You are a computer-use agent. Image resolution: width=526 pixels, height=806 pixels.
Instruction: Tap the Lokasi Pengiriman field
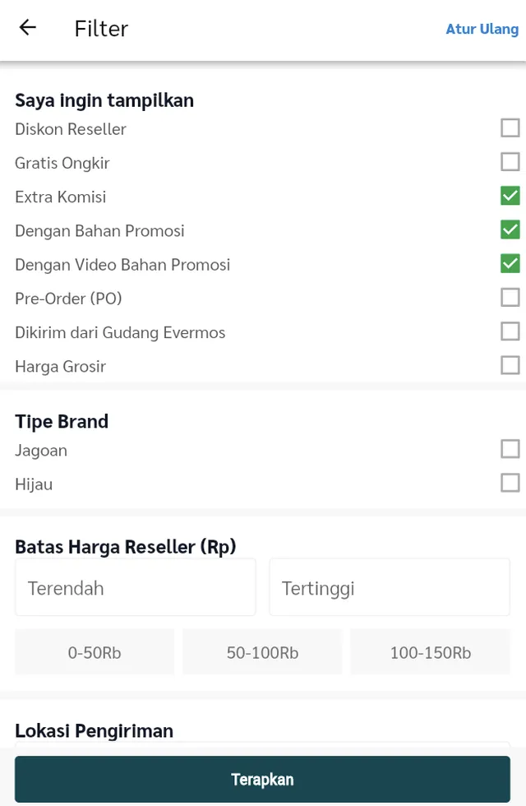point(262,747)
